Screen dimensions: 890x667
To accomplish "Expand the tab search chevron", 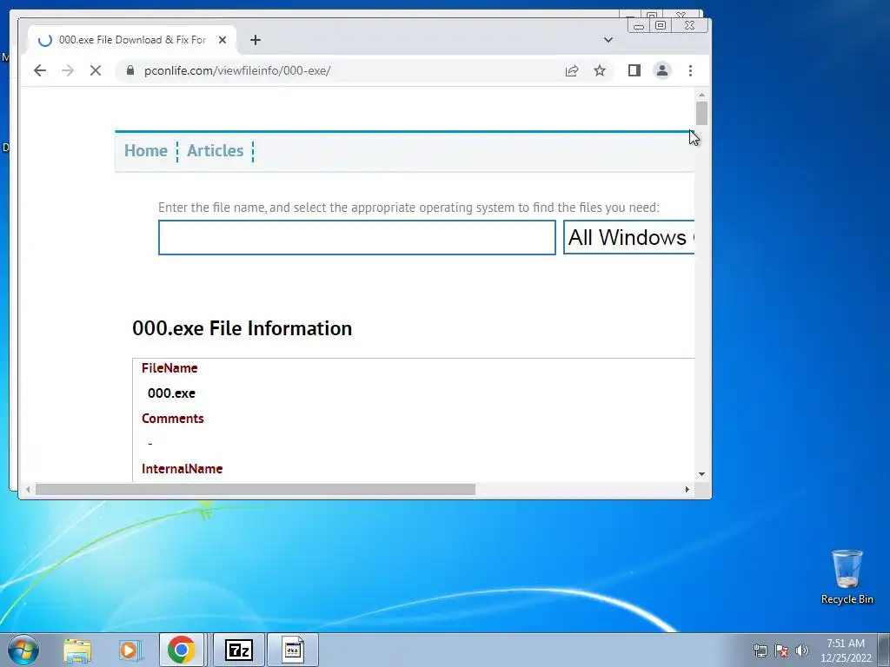I will coord(608,40).
